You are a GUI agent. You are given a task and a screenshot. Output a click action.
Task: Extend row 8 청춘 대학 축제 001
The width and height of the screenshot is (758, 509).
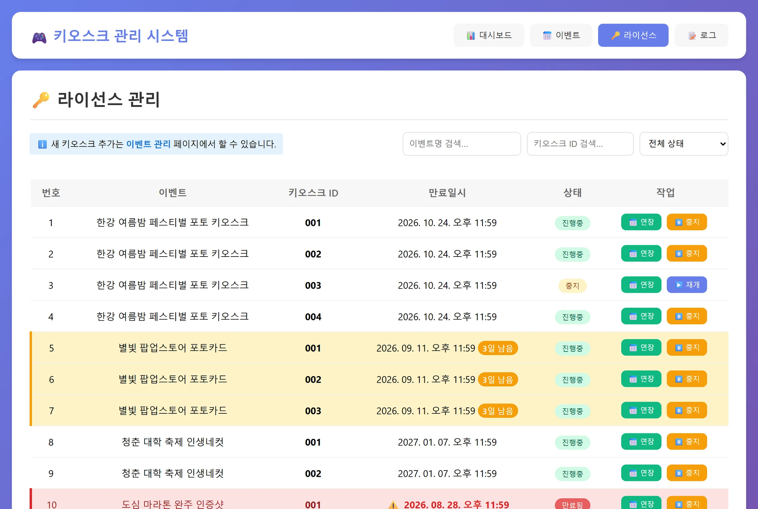641,441
